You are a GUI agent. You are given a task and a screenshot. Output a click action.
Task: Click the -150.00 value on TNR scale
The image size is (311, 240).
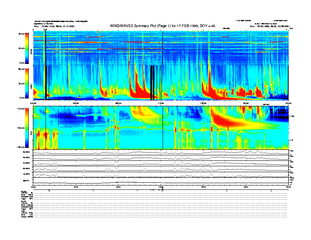[20, 147]
